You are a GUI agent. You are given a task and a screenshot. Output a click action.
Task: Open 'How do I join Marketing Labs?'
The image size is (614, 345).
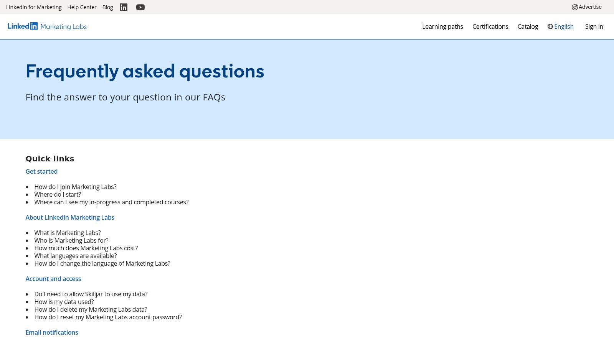75,187
